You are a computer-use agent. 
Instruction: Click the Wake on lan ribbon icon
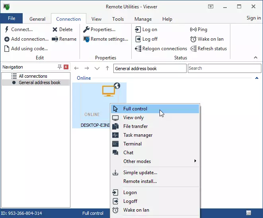tap(194, 39)
